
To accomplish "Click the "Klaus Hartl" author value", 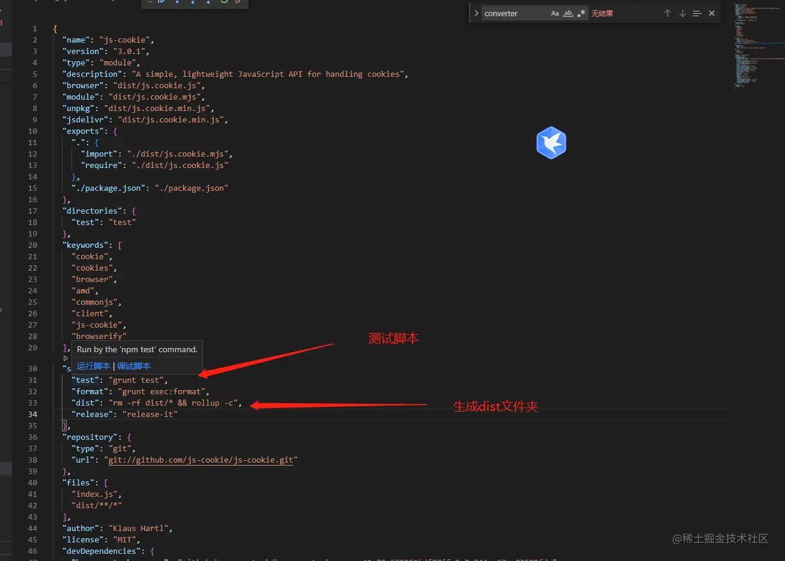I will 139,529.
